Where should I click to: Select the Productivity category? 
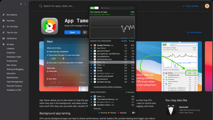coord(12,61)
